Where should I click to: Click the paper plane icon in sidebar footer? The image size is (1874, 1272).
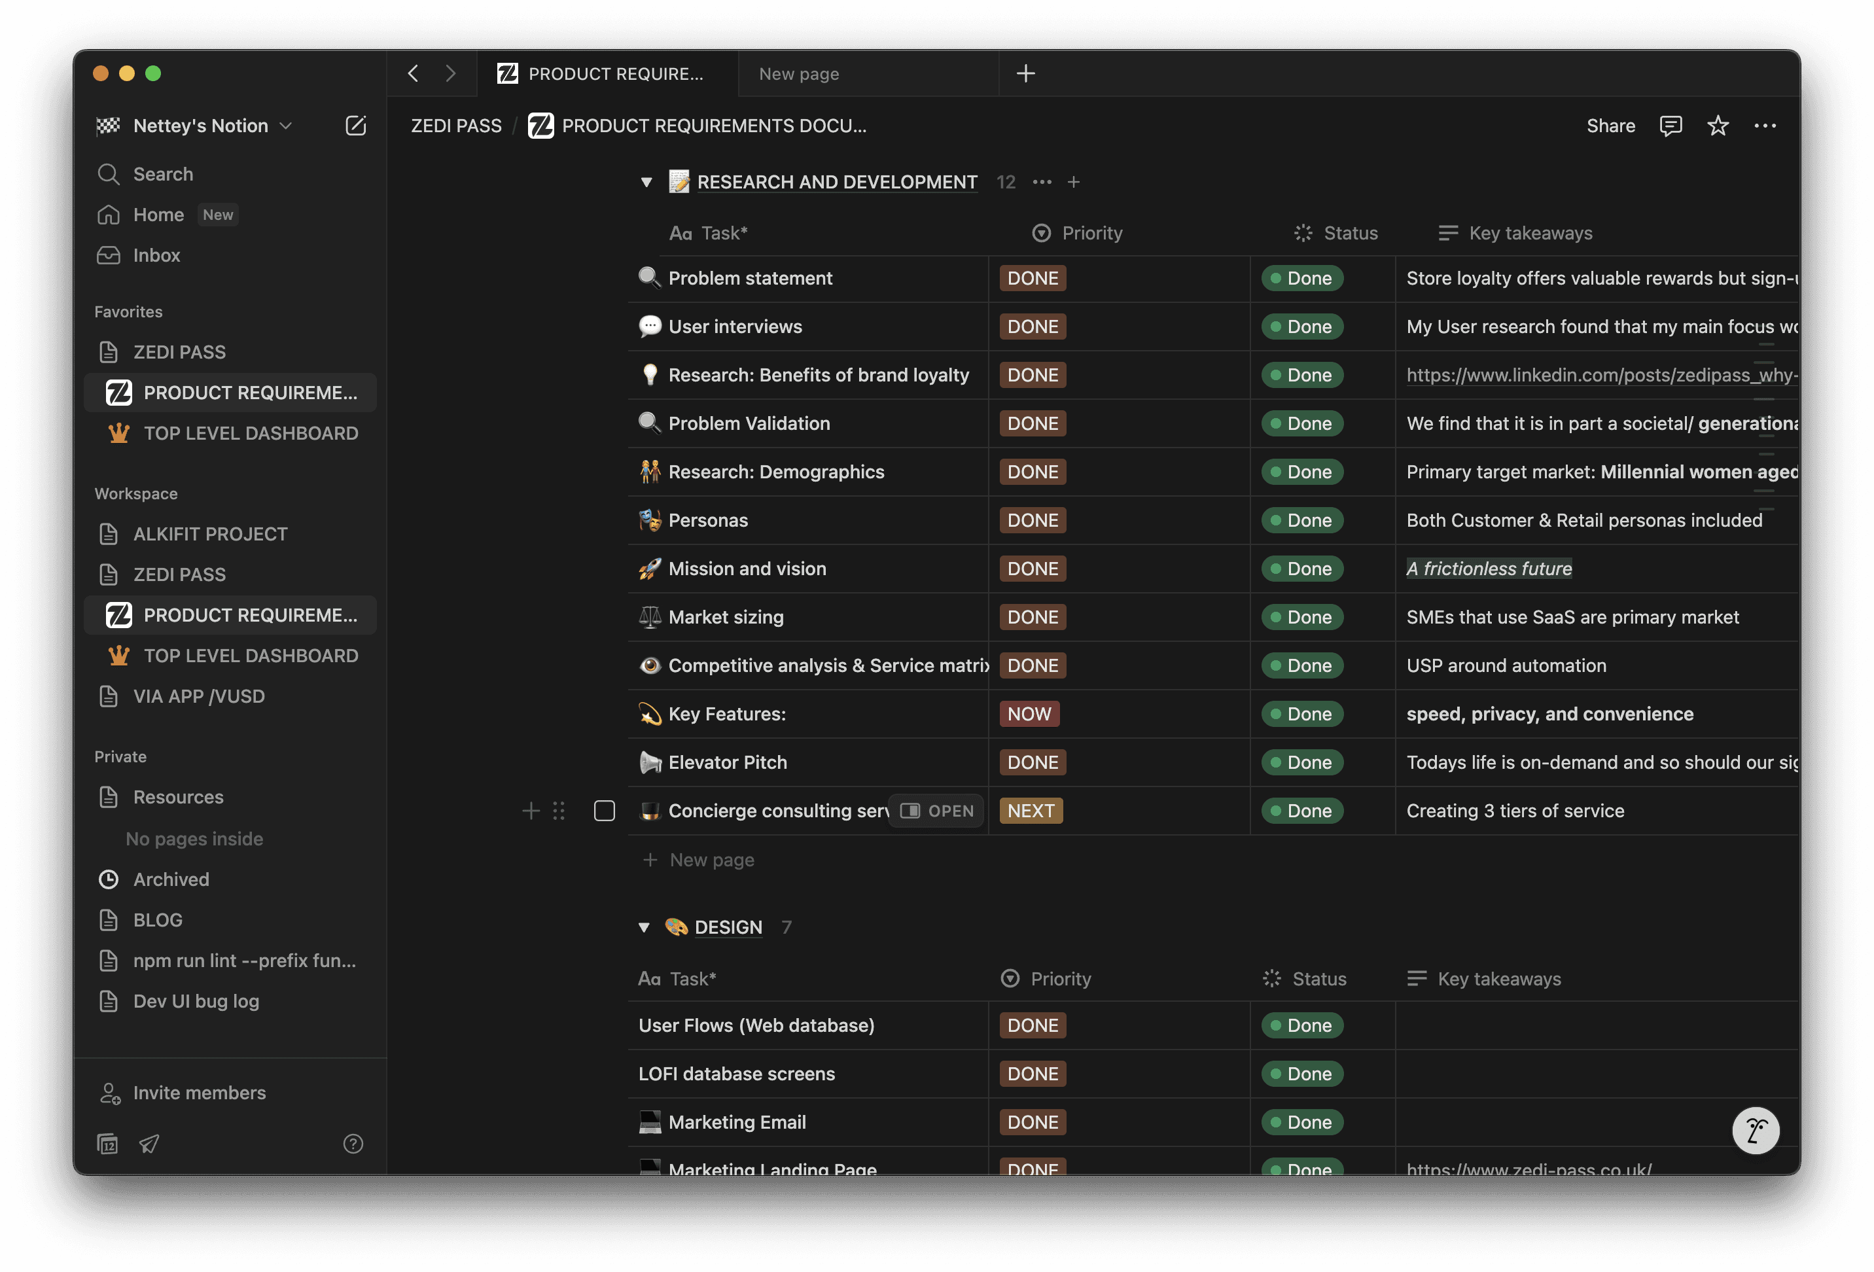pyautogui.click(x=149, y=1143)
